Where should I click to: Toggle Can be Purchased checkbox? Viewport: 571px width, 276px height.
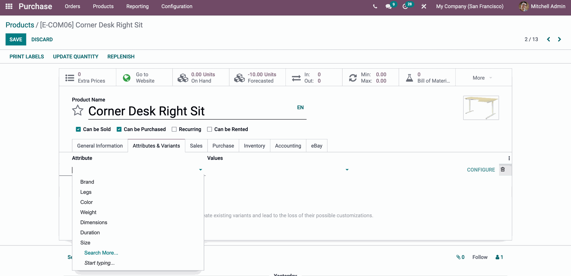[x=119, y=129]
